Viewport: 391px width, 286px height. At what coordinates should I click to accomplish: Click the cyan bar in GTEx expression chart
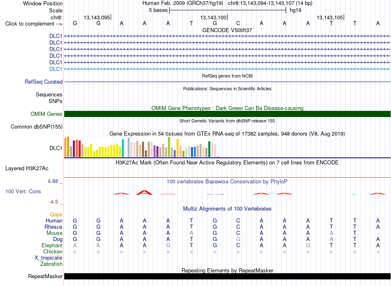click(123, 148)
